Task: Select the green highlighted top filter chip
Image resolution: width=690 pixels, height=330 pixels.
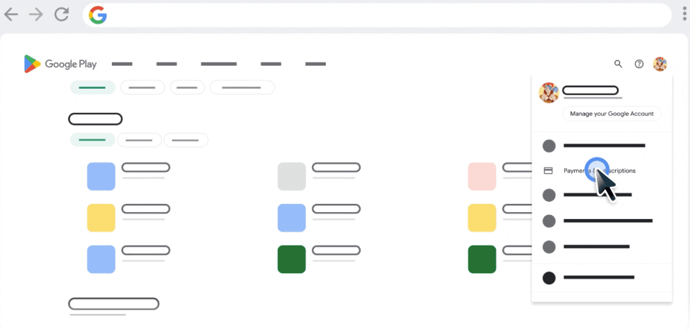Action: coord(92,87)
